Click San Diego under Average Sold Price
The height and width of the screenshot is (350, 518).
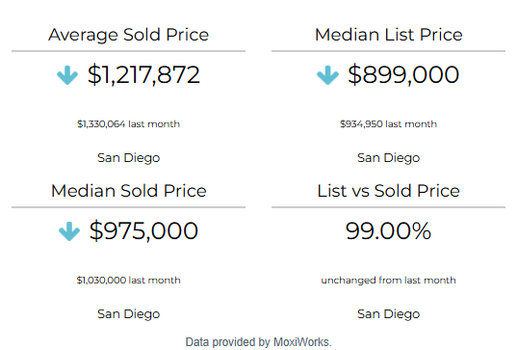click(128, 158)
